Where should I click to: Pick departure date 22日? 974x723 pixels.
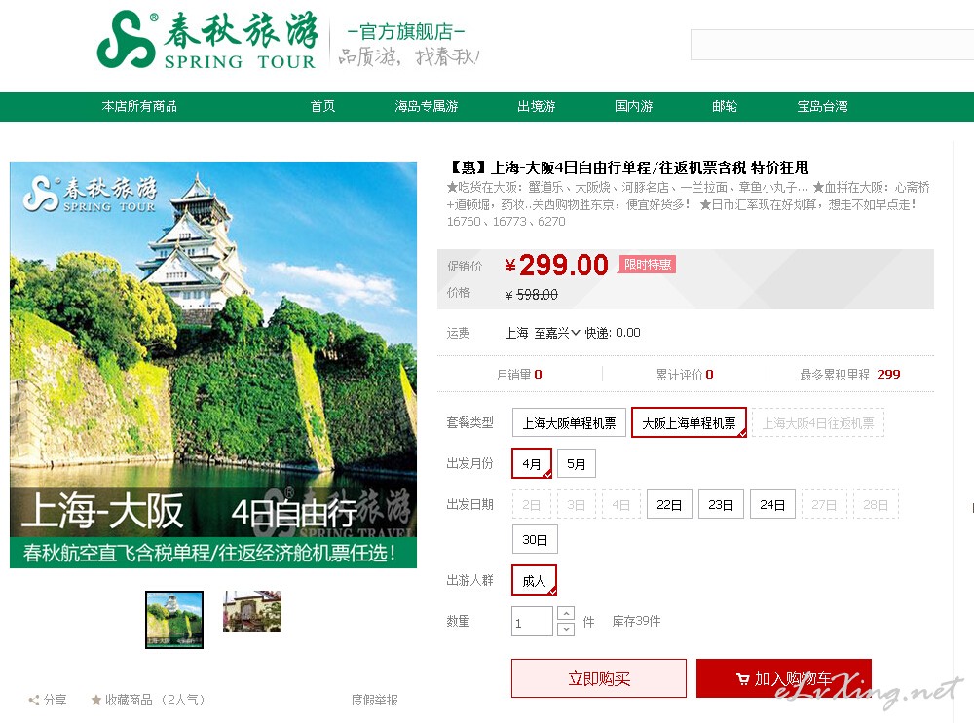coord(669,504)
